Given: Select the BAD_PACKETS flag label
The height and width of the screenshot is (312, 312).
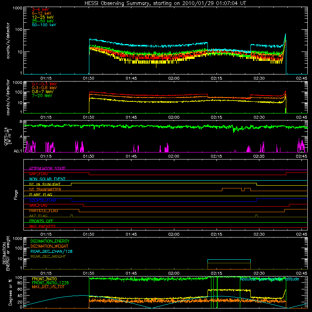Looking at the screenshot, I should click(x=43, y=227).
